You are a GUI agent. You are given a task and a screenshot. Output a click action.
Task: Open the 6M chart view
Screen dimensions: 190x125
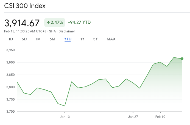coord(52,39)
